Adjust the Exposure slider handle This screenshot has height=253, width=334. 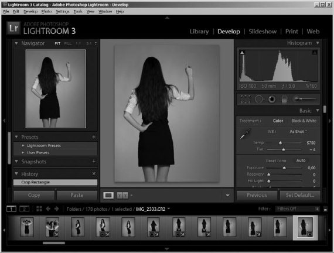[x=284, y=168]
